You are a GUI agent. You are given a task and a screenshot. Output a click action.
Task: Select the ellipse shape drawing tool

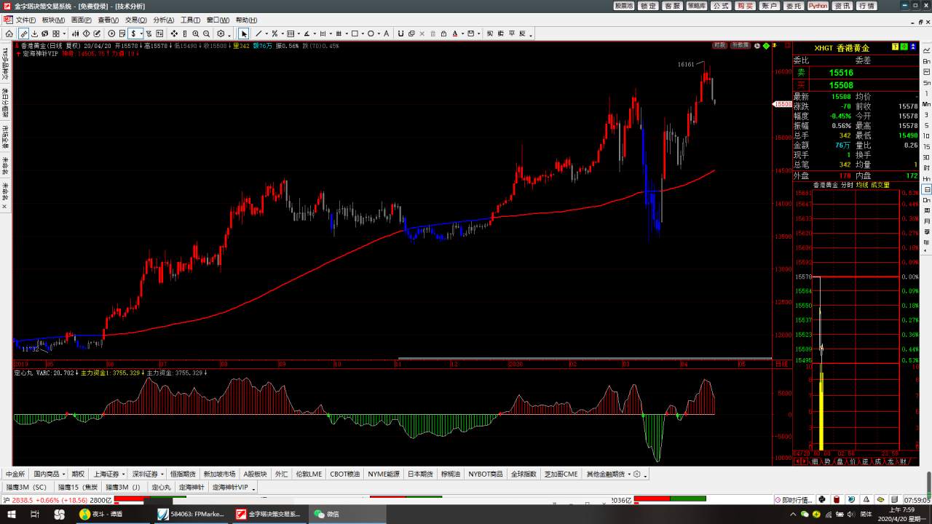point(371,33)
